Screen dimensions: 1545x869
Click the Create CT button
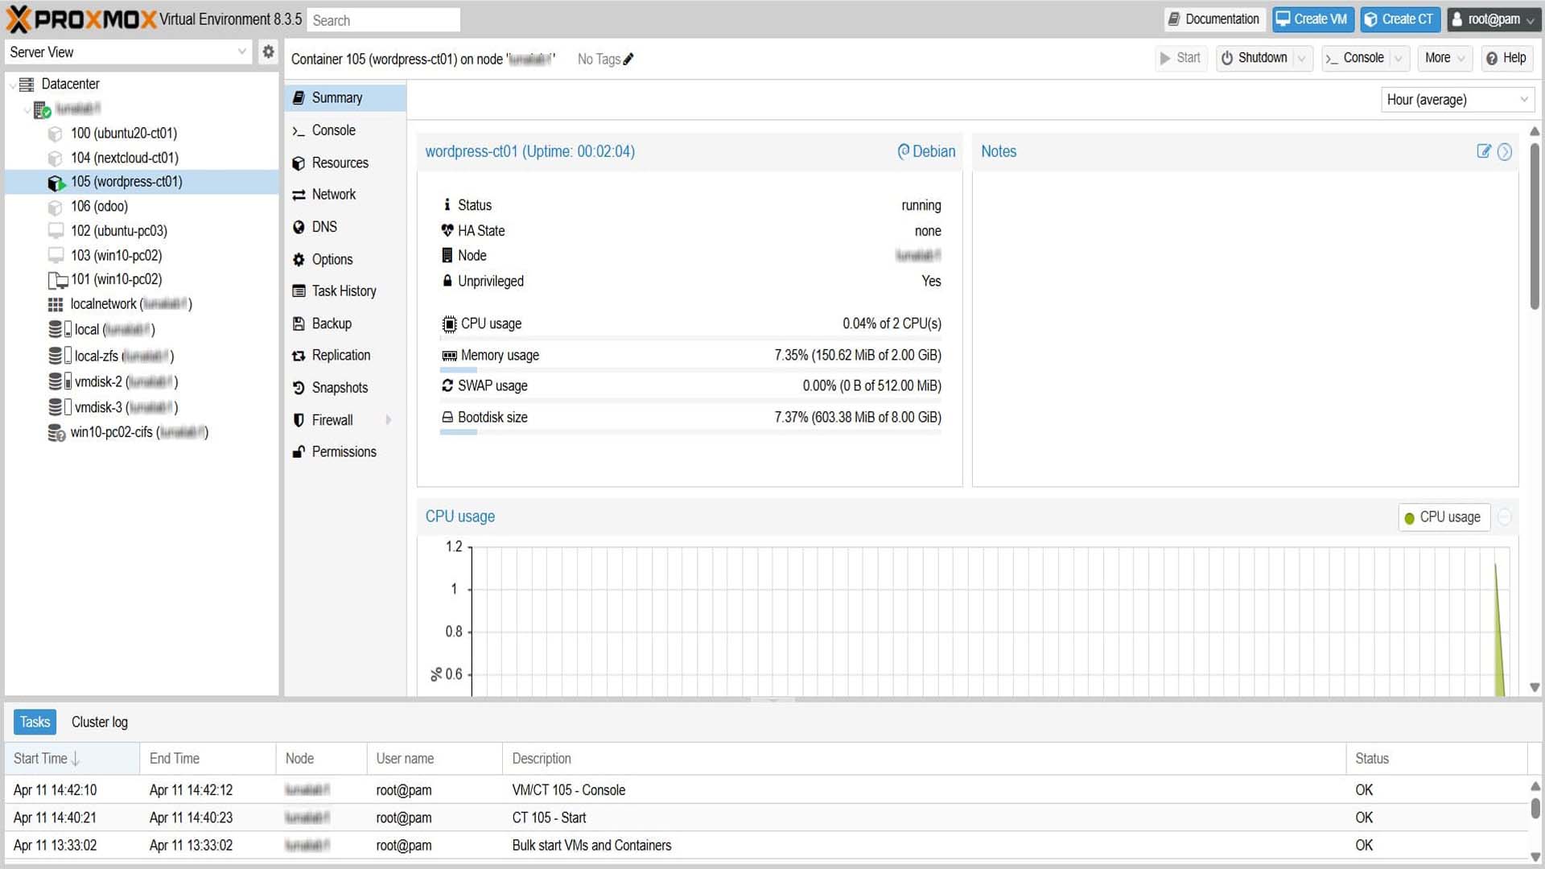[x=1401, y=19]
